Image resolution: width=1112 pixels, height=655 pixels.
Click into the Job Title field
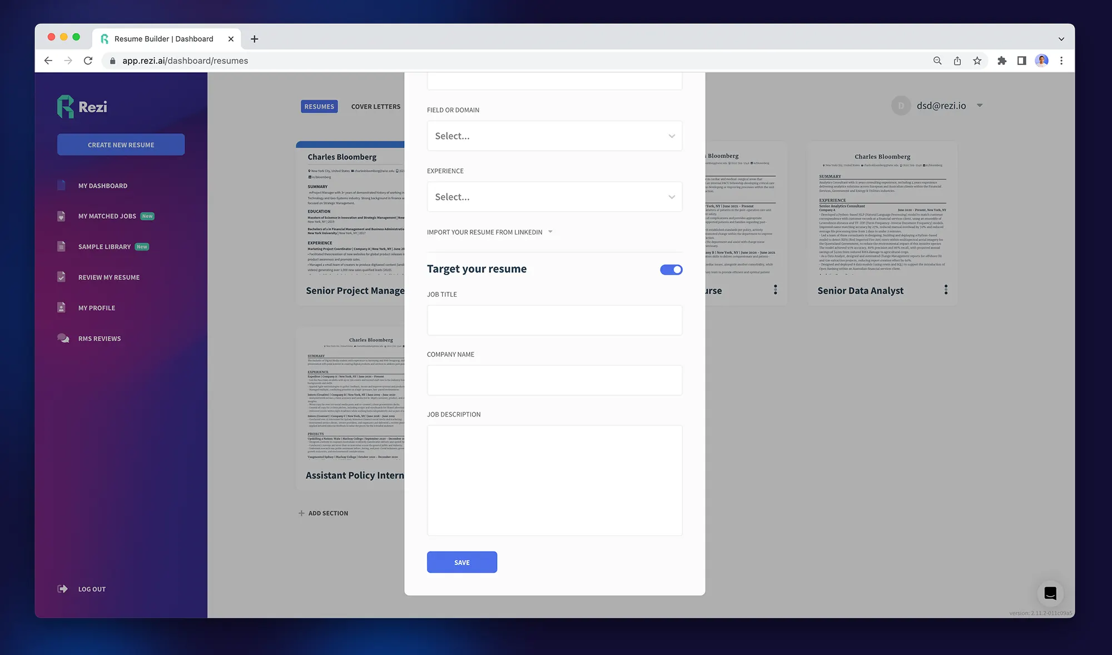[554, 320]
